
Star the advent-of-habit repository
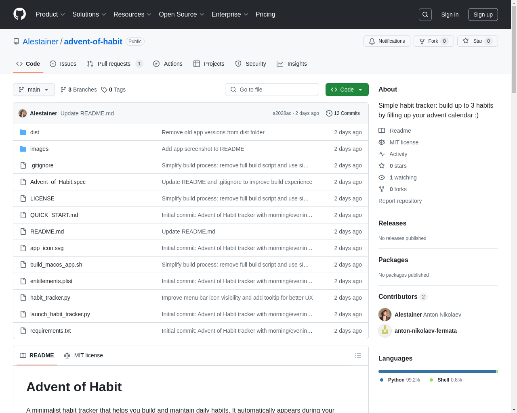point(477,41)
